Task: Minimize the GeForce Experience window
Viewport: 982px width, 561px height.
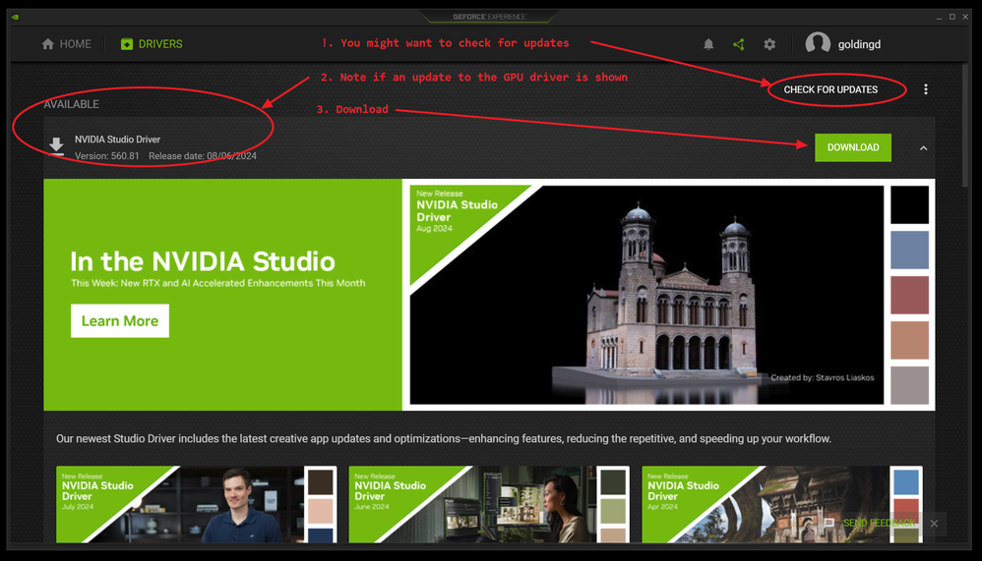Action: (x=939, y=17)
